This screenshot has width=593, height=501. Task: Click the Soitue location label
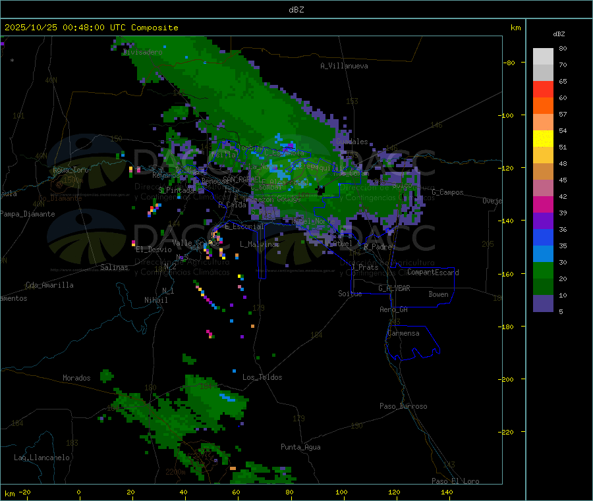coord(350,294)
